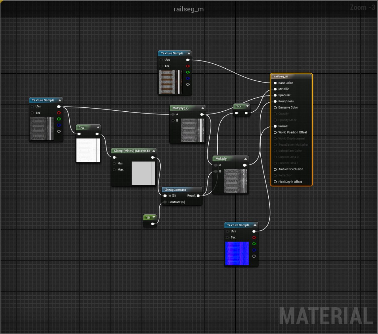Click the Min input pin on Clamp node
This screenshot has height=334, width=378.
(x=115, y=163)
